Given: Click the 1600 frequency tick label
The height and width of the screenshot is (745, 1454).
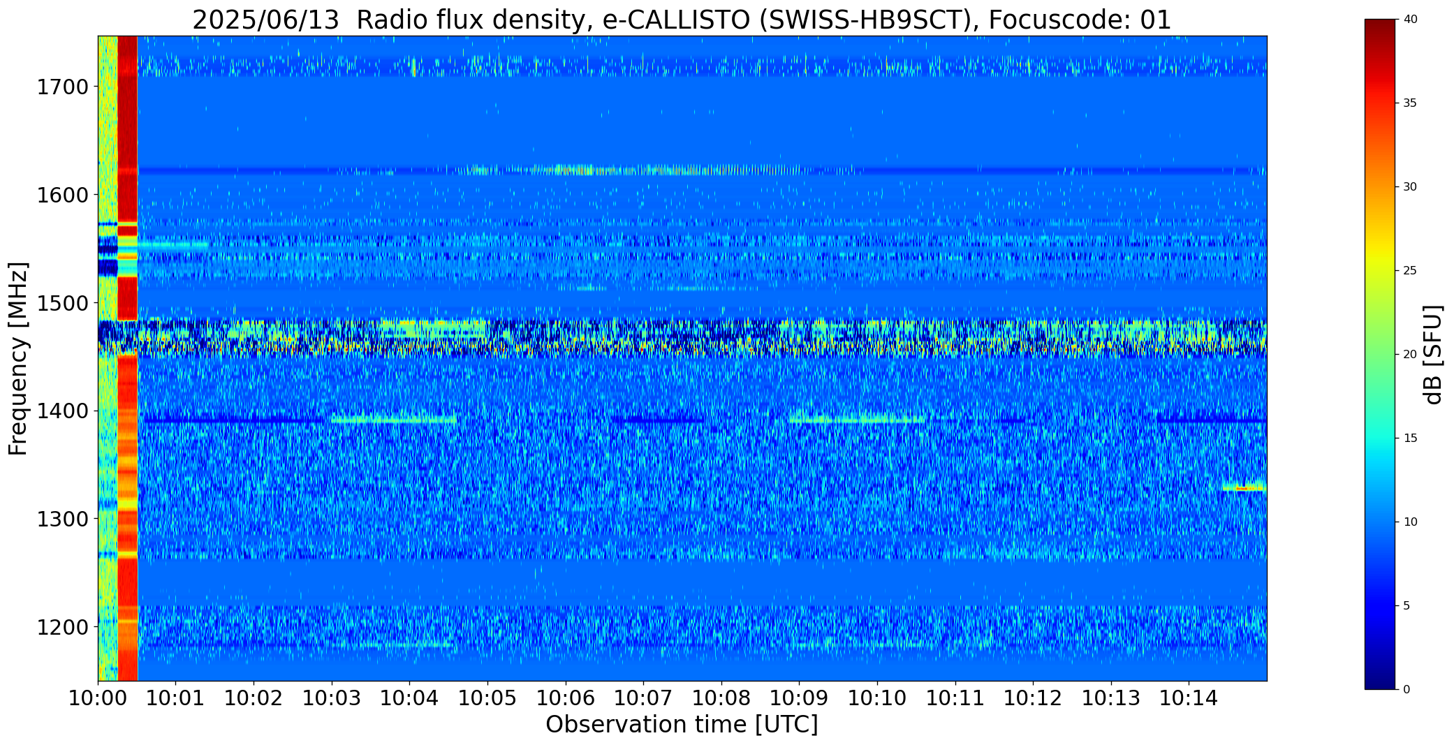Looking at the screenshot, I should (62, 195).
